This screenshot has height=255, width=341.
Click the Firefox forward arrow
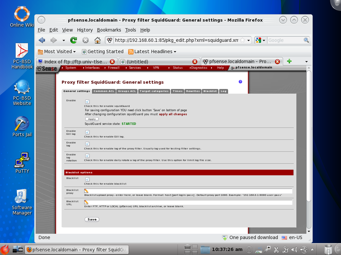click(x=54, y=40)
